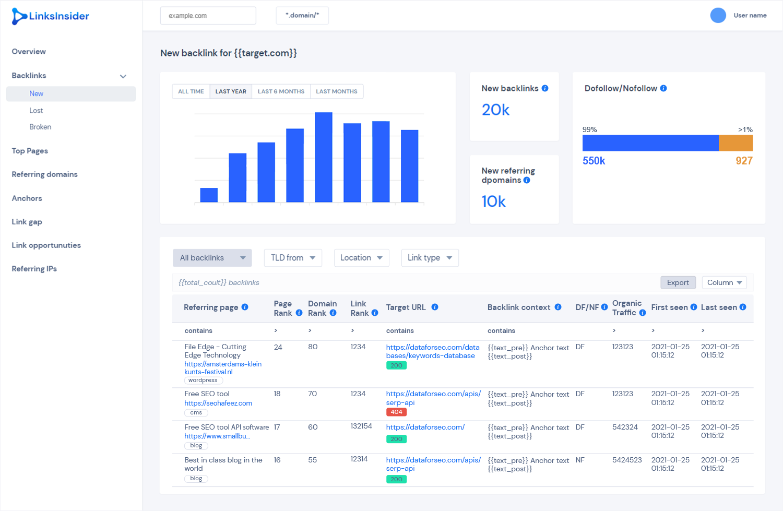Screen dimensions: 783x511
Task: Focus the example.com search field
Action: click(x=208, y=16)
